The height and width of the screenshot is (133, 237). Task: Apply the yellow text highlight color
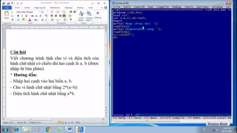pyautogui.click(x=24, y=20)
